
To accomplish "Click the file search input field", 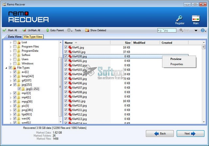I will (x=167, y=30).
